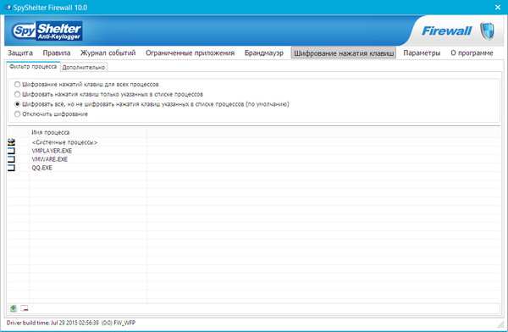This screenshot has height=332, width=508.
Task: Click the icon beside VMWARE.EXE
Action: pyautogui.click(x=11, y=159)
